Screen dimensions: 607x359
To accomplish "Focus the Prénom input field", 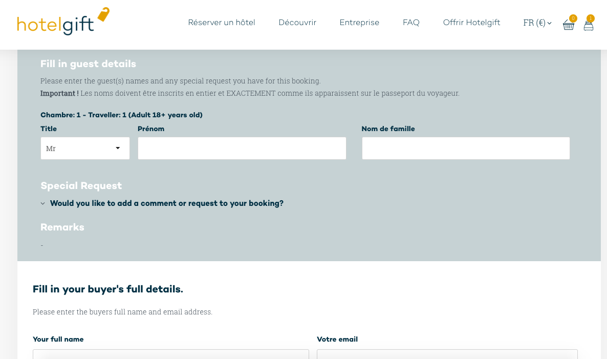I will coord(242,149).
